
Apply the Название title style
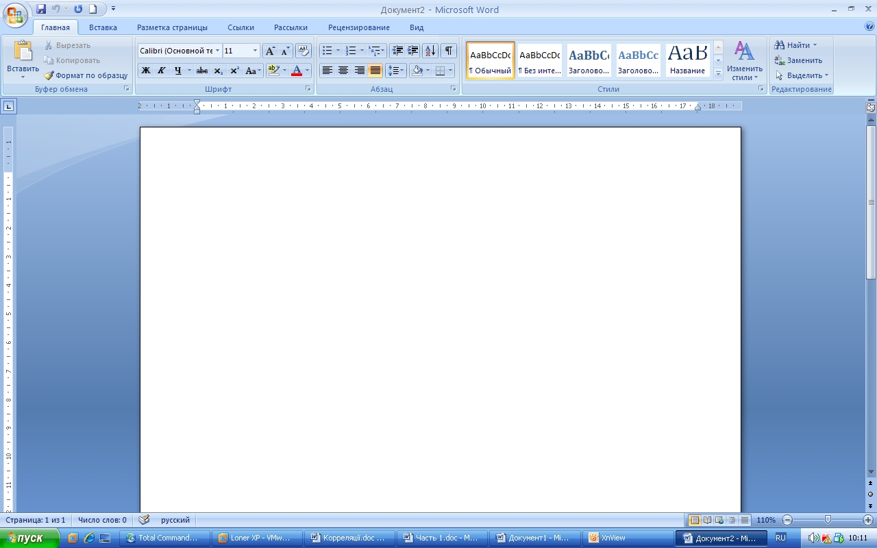click(x=688, y=60)
